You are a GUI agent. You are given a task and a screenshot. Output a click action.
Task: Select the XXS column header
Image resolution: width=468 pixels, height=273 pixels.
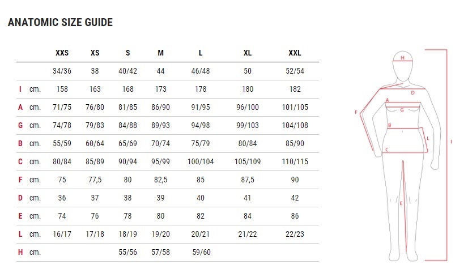pyautogui.click(x=62, y=53)
